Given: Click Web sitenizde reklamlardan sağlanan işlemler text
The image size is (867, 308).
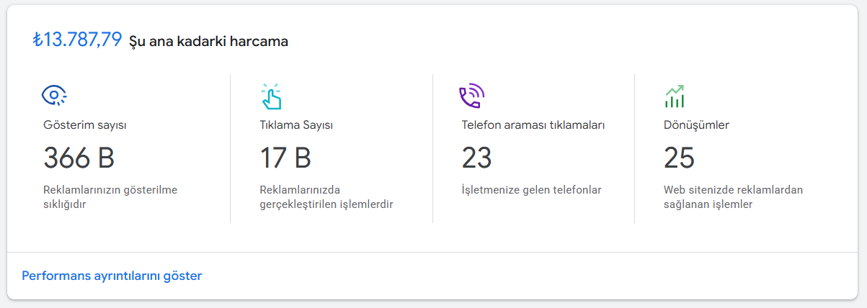Looking at the screenshot, I should (733, 197).
